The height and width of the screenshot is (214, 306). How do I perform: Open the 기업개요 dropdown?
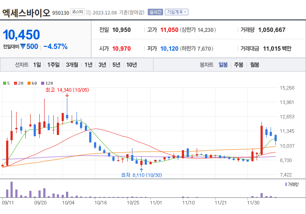(177, 12)
